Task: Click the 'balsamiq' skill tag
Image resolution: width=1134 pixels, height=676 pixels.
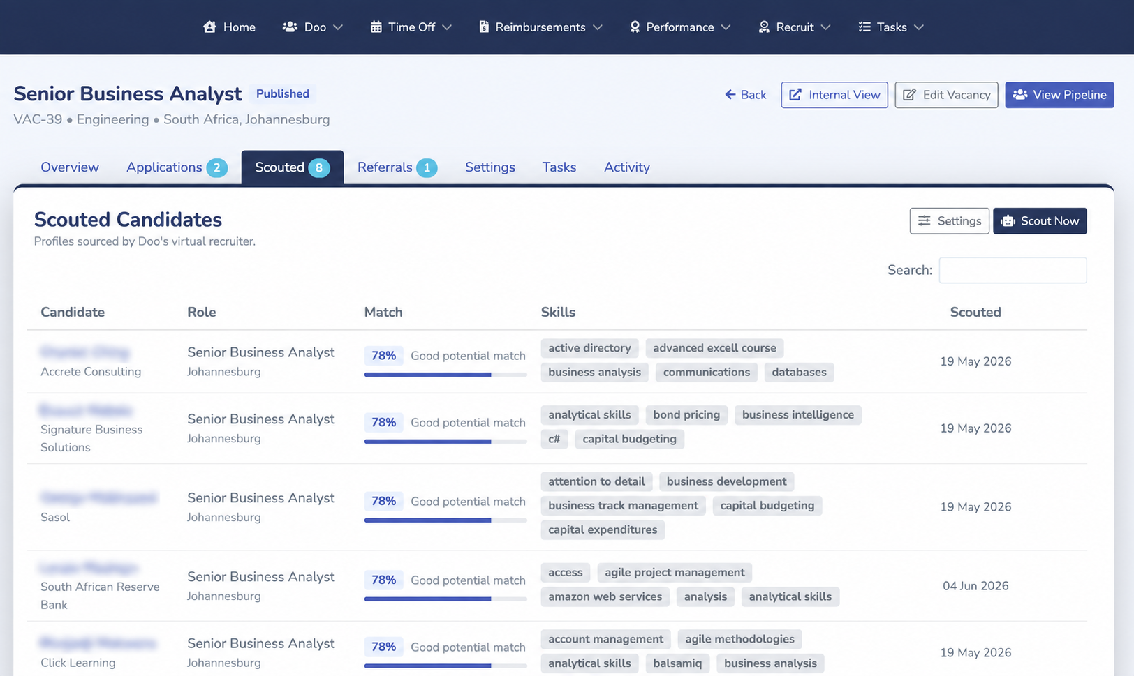Action: click(677, 663)
